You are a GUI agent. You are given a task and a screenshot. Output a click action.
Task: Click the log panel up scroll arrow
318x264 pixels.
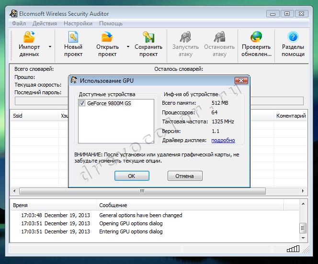click(x=303, y=204)
